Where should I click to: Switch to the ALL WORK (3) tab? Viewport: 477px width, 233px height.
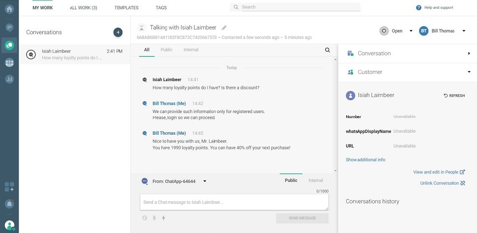[83, 8]
